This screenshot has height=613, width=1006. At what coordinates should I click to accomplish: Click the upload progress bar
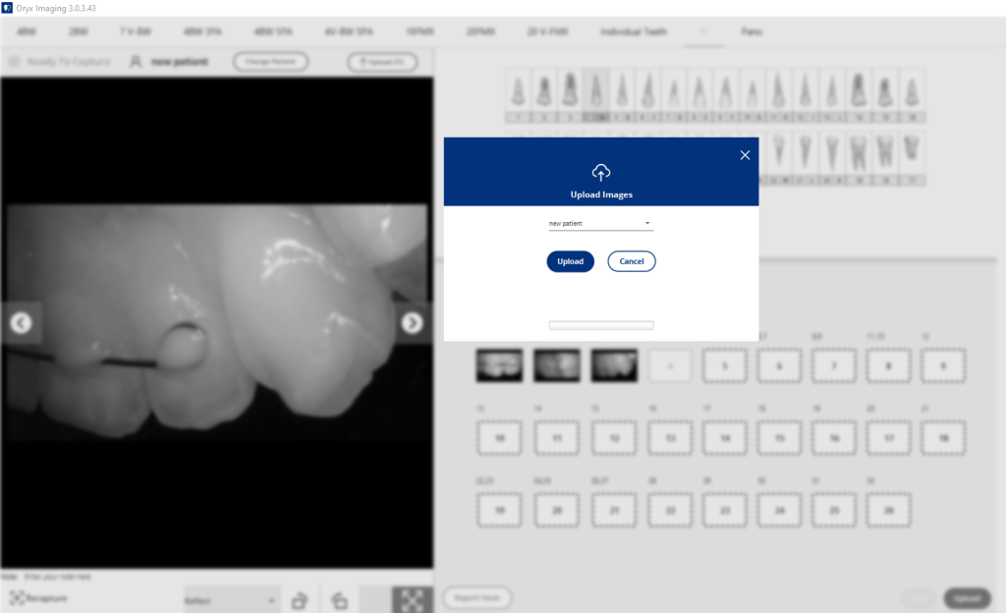pyautogui.click(x=600, y=325)
